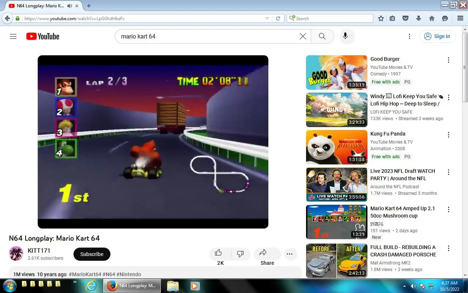Close the N64 Longplay tab

[77, 6]
